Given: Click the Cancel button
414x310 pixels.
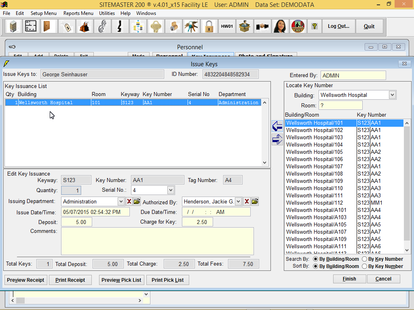Looking at the screenshot, I should point(383,279).
